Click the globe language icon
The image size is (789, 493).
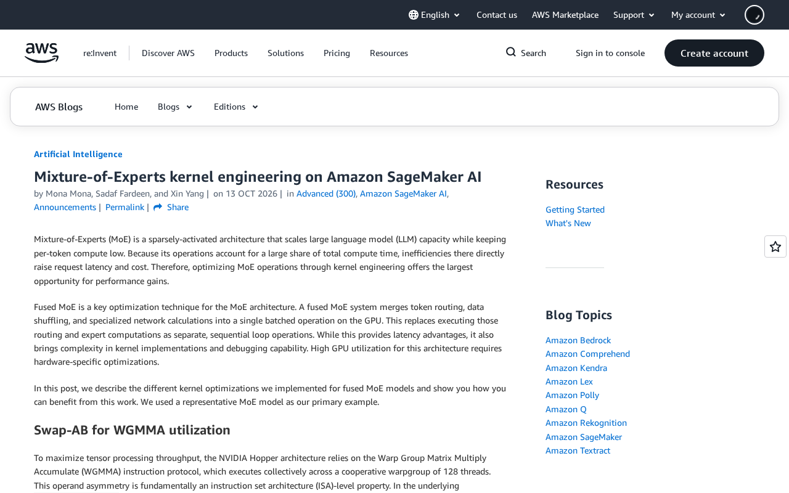tap(414, 15)
